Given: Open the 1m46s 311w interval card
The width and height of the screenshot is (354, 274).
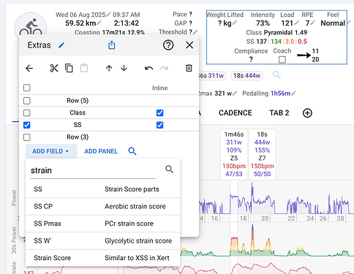Looking at the screenshot, I should [x=234, y=154].
